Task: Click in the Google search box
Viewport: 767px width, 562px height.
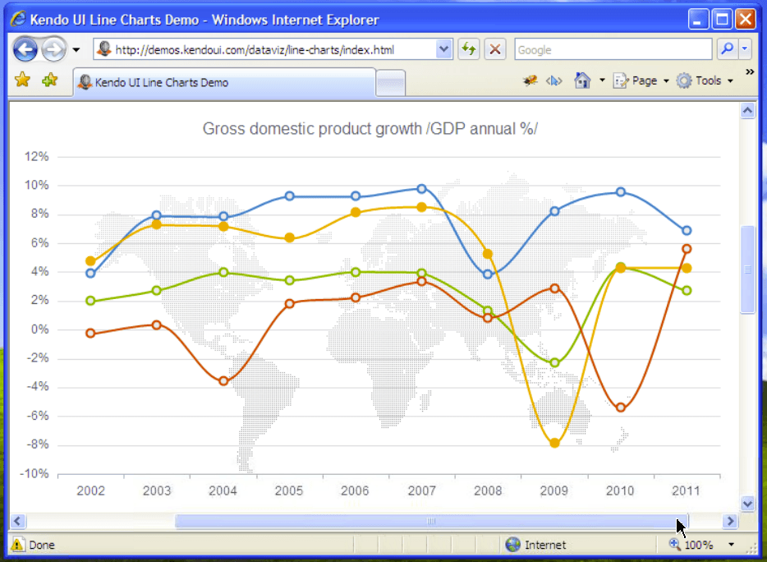Action: point(613,49)
